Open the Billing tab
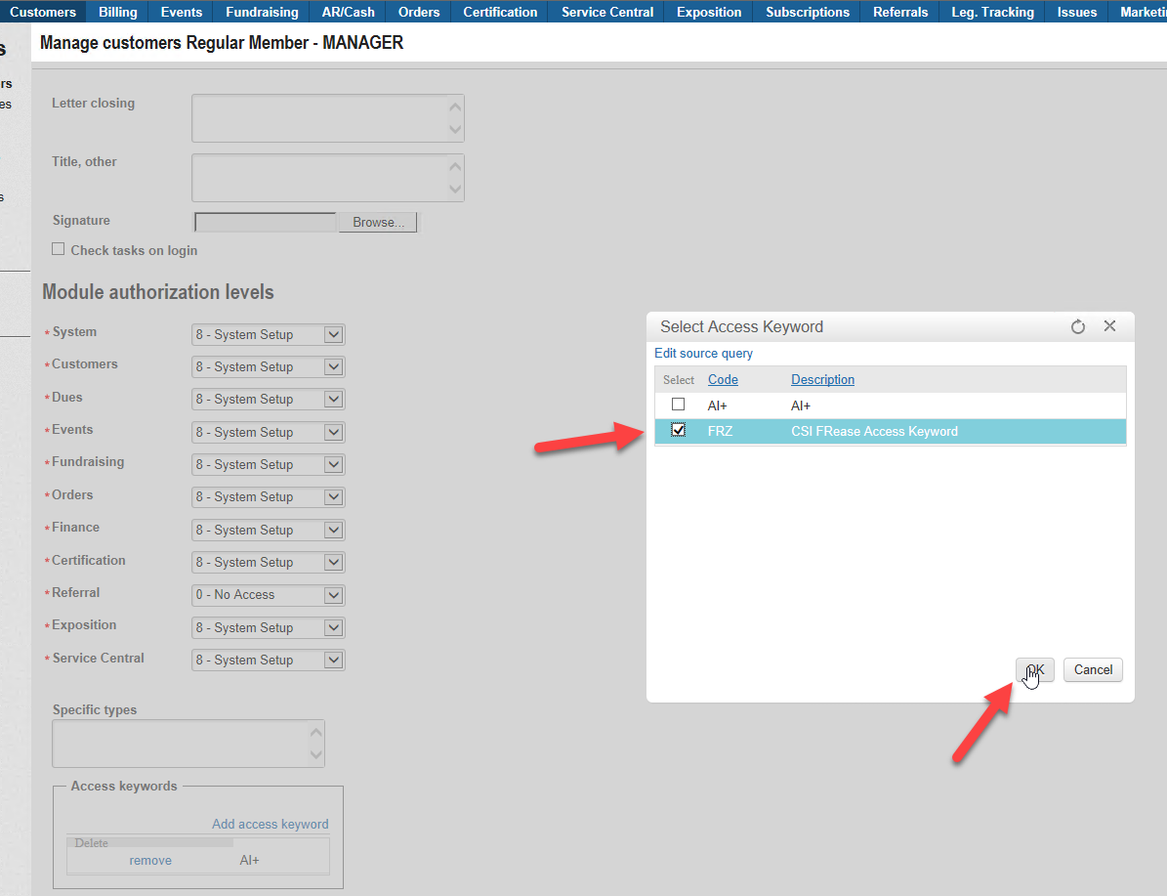Viewport: 1167px width, 896px height. (x=118, y=12)
